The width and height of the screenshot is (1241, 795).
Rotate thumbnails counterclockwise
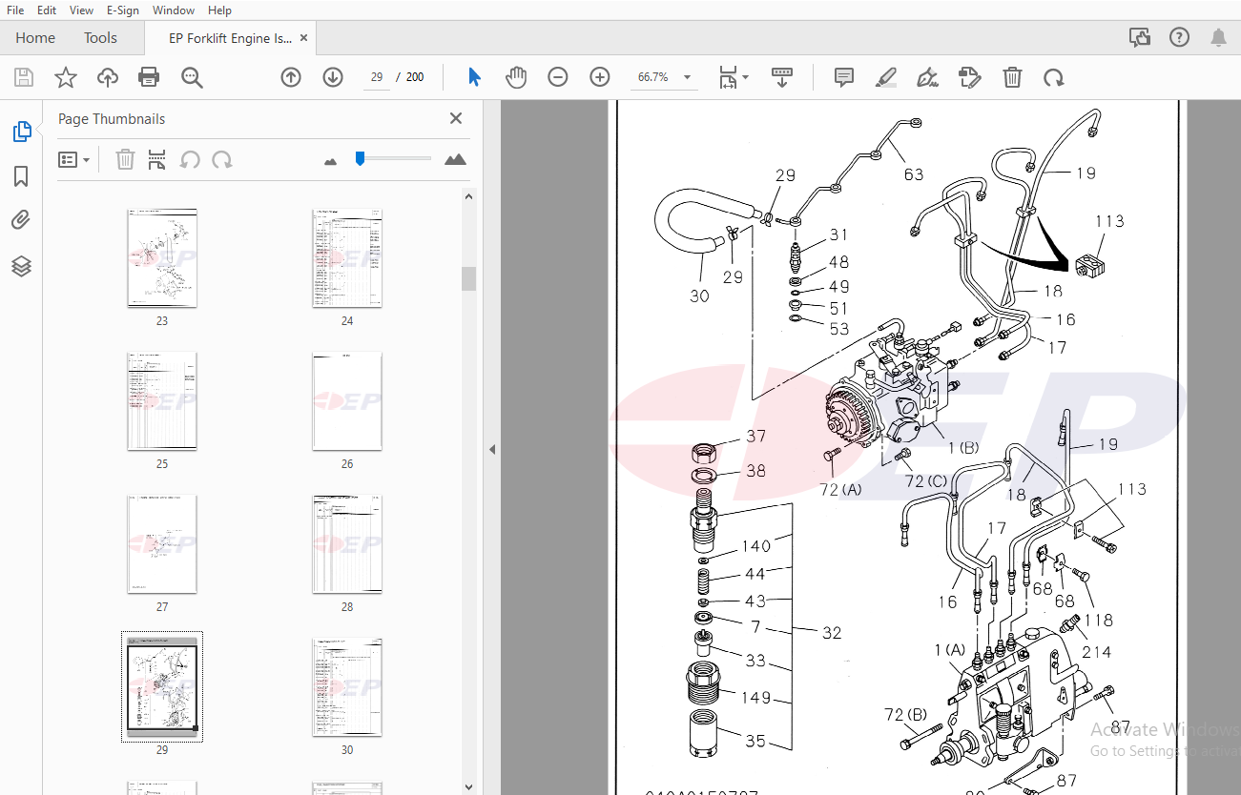click(190, 159)
